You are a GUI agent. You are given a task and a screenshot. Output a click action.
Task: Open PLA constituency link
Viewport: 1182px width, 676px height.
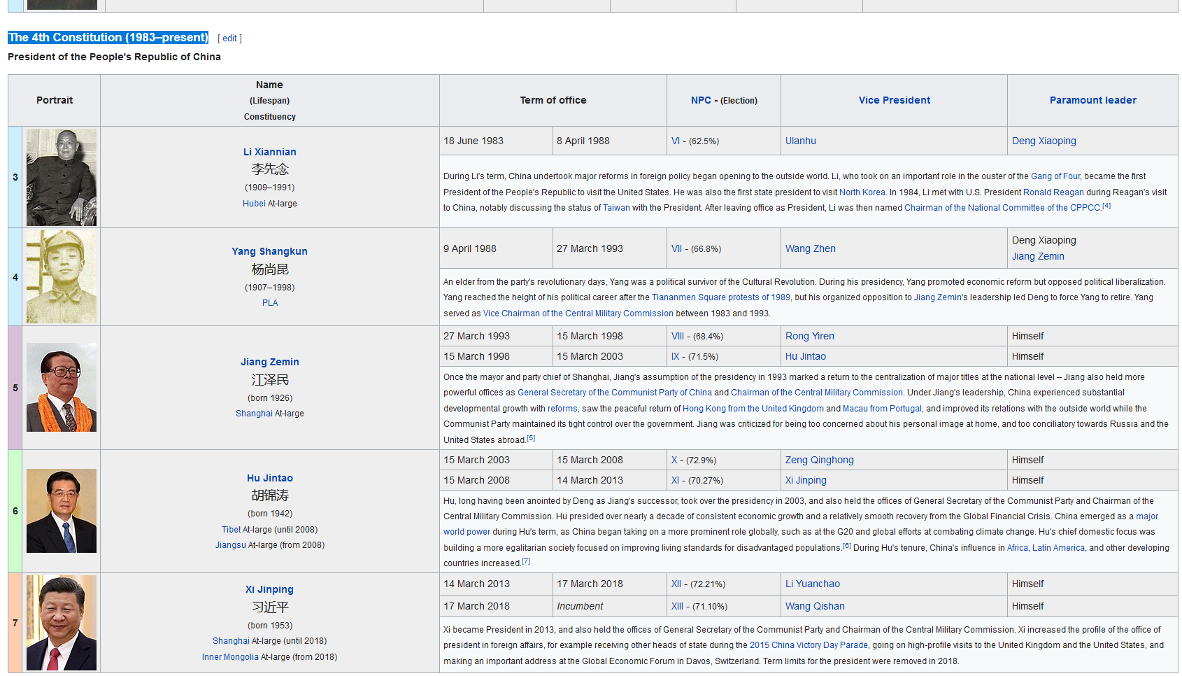[x=270, y=303]
